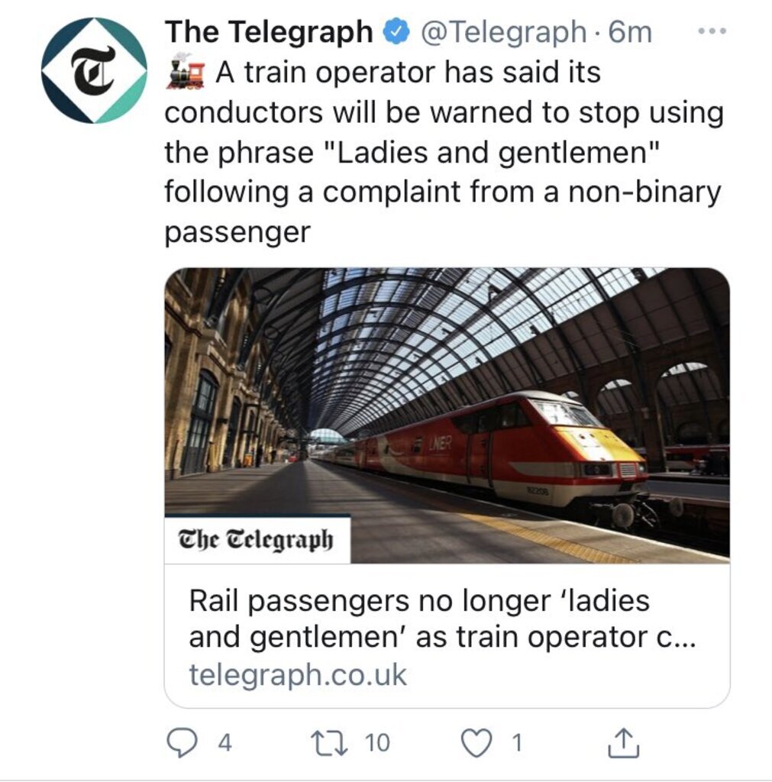Click the steam train emoji

coord(184,72)
